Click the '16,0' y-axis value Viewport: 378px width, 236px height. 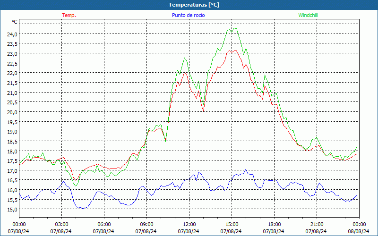pyautogui.click(x=12, y=190)
